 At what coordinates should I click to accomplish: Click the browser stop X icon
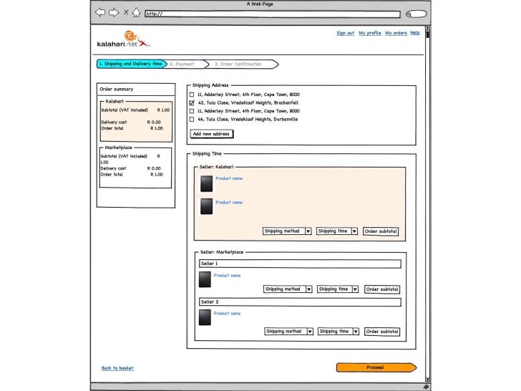pyautogui.click(x=126, y=12)
